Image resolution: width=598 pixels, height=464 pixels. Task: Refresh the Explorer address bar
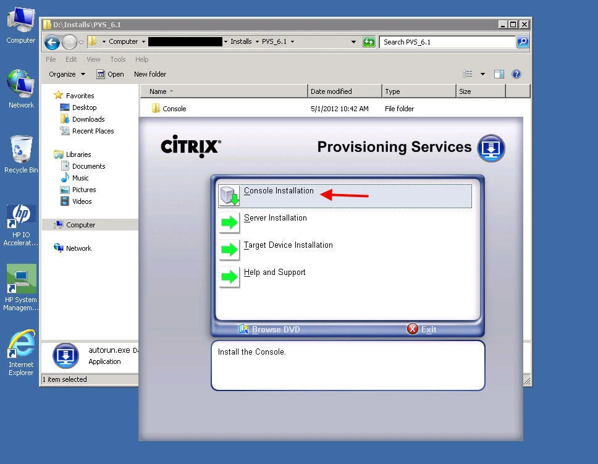click(369, 41)
